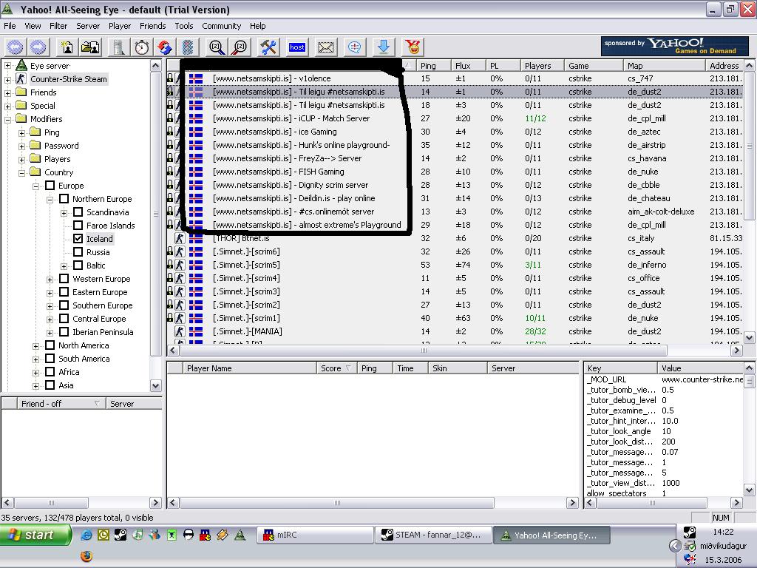
Task: Expand the Eye server tree node
Action: pos(7,66)
